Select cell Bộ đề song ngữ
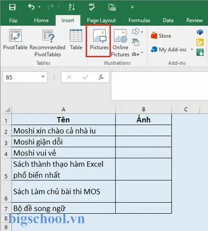Viewport: 208px width, 231px height. 63,208
